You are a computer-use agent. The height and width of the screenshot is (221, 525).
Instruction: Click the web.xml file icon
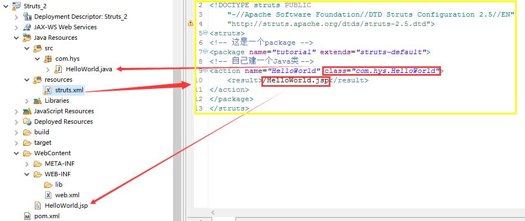(x=48, y=195)
